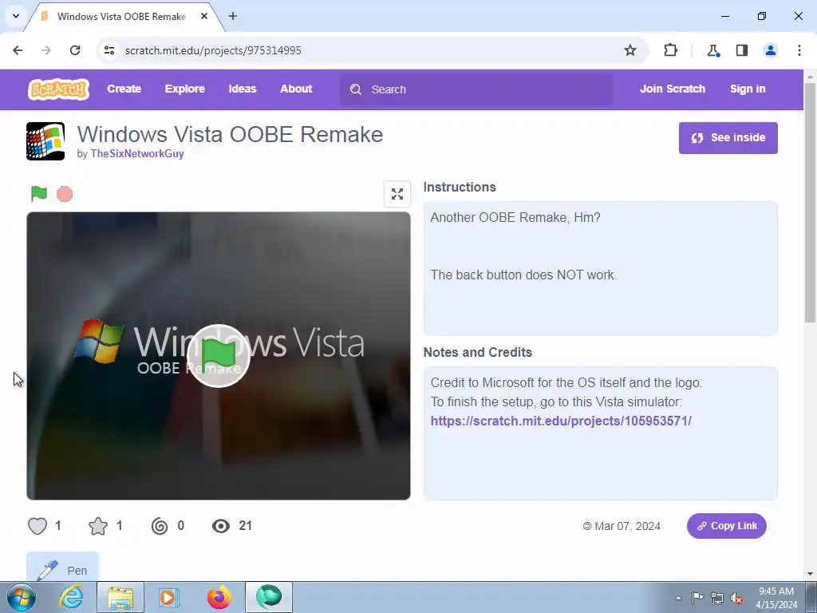View site information icon in address bar
The height and width of the screenshot is (613, 817).
coord(109,50)
